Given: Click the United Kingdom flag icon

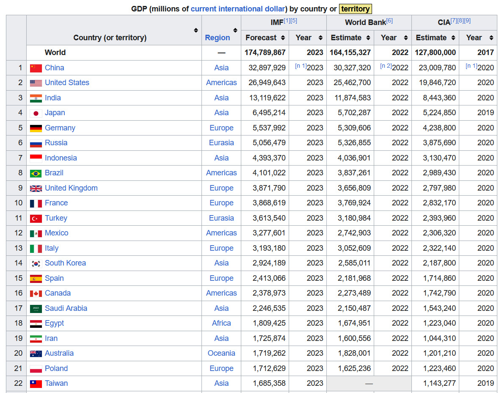Looking at the screenshot, I should [36, 188].
